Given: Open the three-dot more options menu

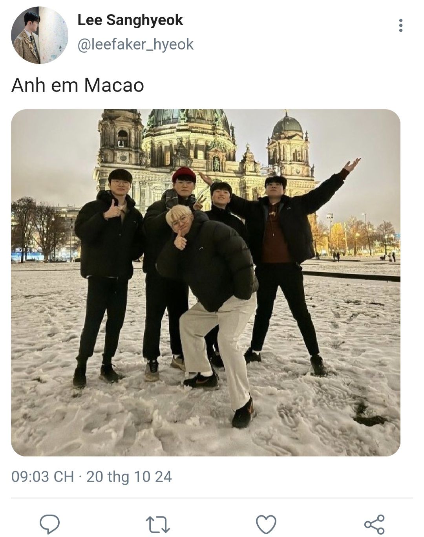Looking at the screenshot, I should click(400, 26).
